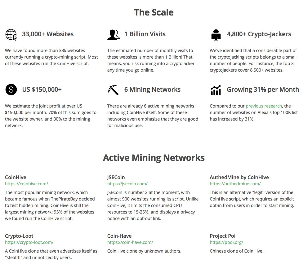Select the CoinHive network title
Image resolution: width=308 pixels, height=269 pixels.
point(16,177)
